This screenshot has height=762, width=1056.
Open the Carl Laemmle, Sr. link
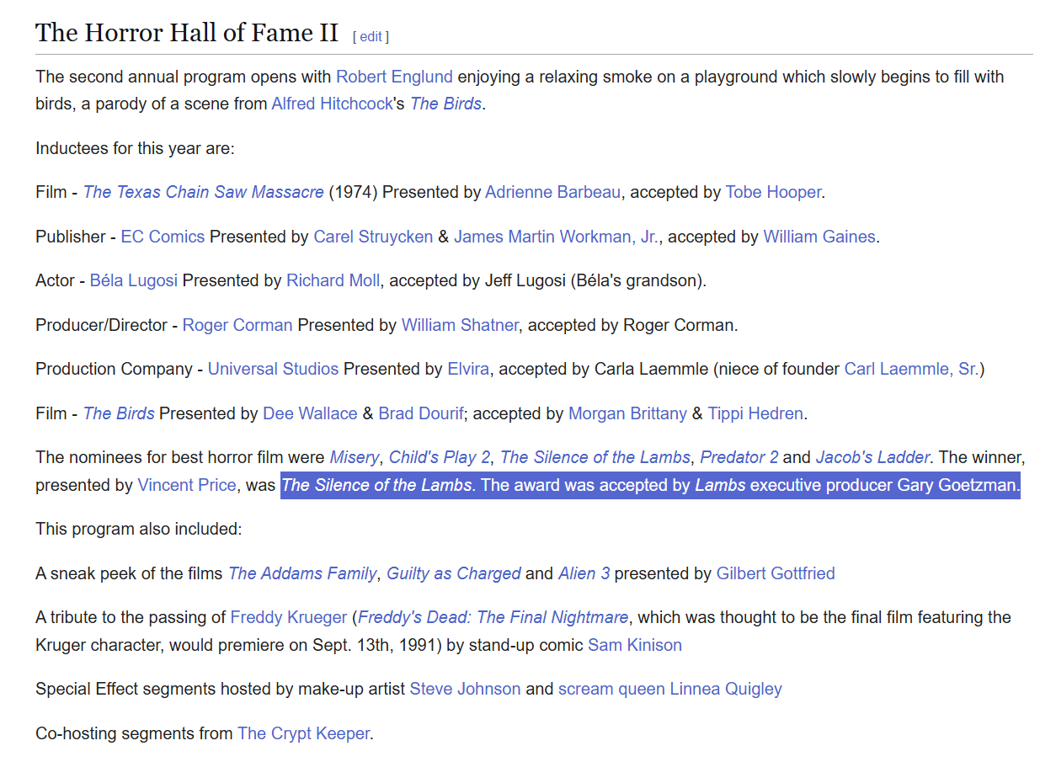[x=912, y=369]
